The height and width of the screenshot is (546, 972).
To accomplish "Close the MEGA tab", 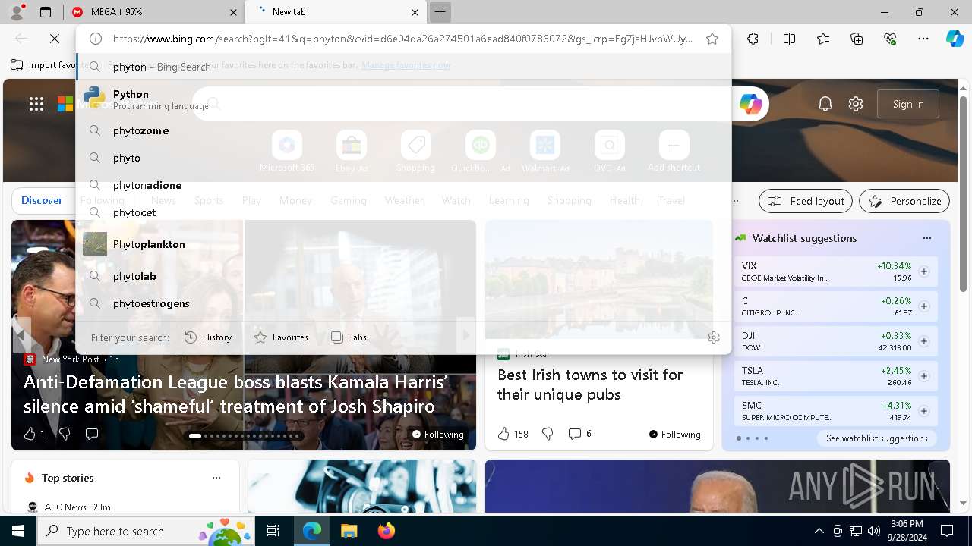I will (233, 12).
